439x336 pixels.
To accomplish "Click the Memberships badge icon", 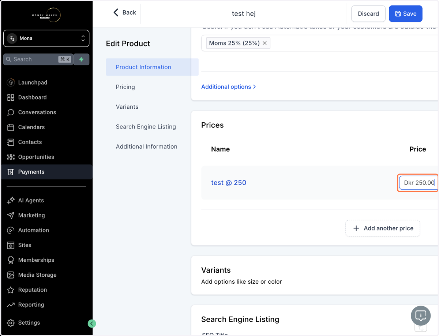I will point(11,260).
